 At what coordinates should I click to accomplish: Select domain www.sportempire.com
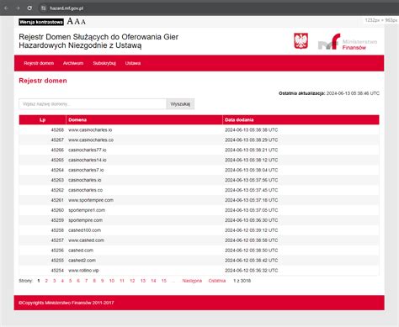(x=91, y=200)
